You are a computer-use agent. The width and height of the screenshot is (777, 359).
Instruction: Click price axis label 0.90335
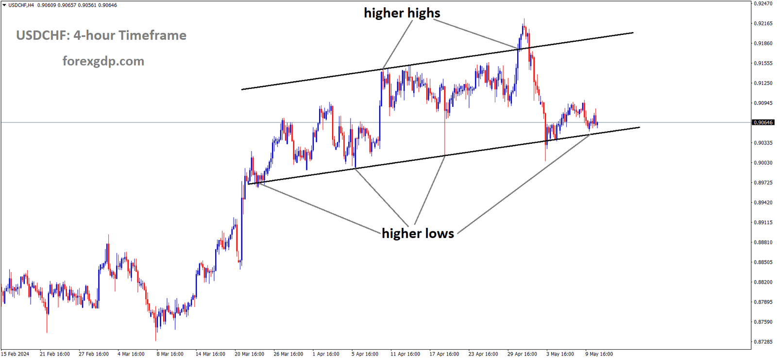[763, 143]
